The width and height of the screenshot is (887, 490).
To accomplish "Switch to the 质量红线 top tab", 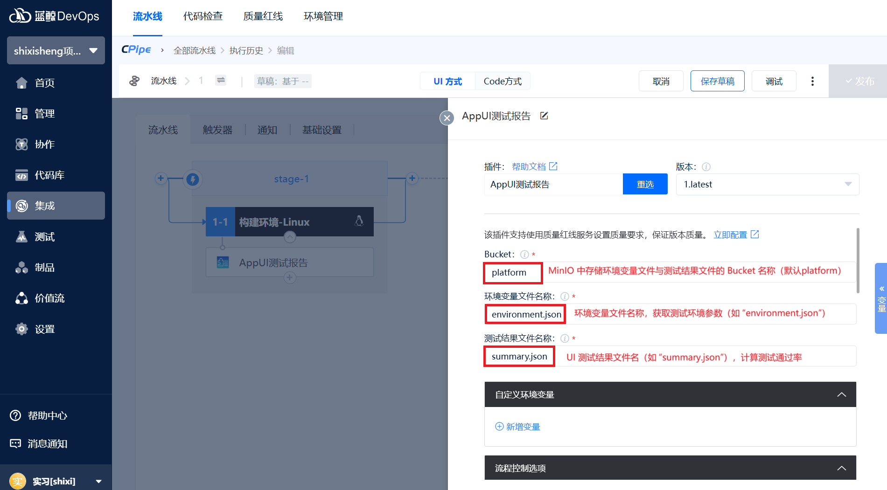I will 263,16.
